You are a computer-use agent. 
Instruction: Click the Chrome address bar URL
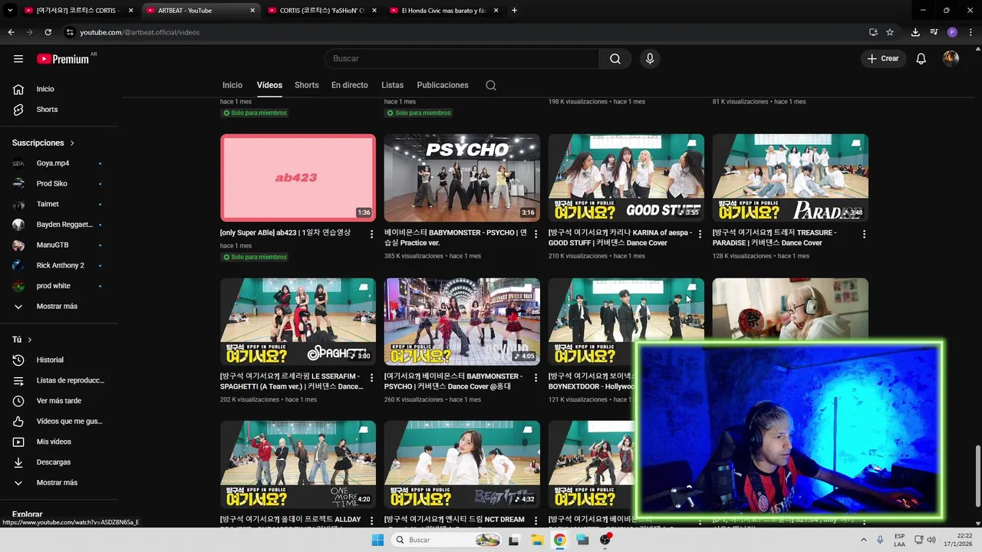click(x=140, y=32)
